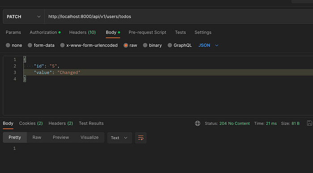Select the GraphQL body option
313x173 pixels.
tap(180, 45)
